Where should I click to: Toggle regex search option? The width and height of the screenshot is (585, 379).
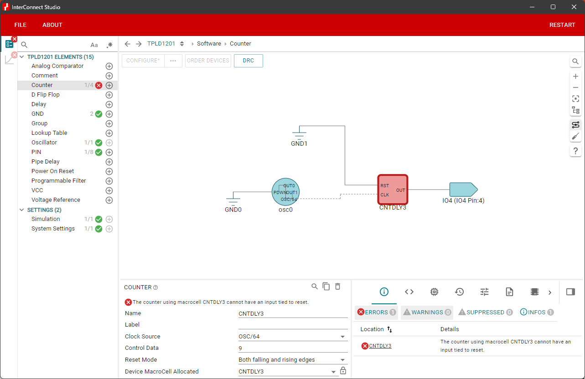coord(109,45)
